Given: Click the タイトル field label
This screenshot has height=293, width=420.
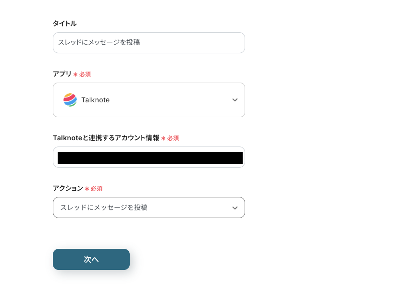Looking at the screenshot, I should [64, 24].
